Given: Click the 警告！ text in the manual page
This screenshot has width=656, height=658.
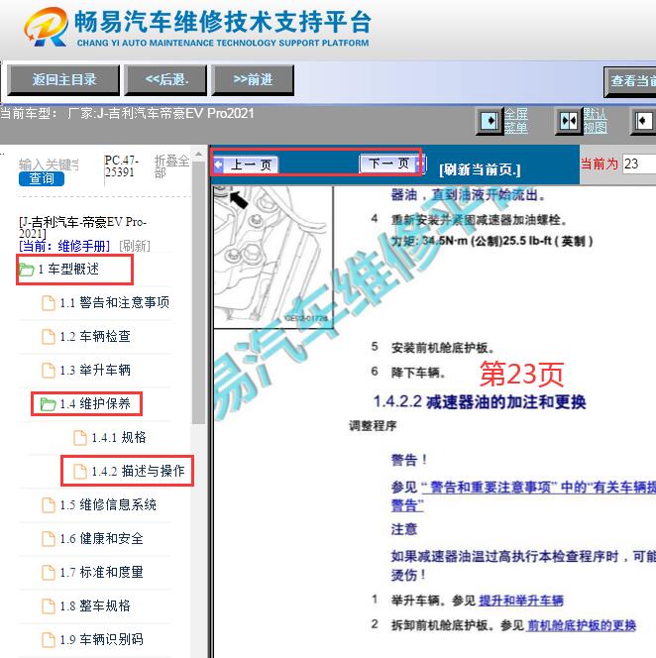Looking at the screenshot, I should (x=409, y=460).
